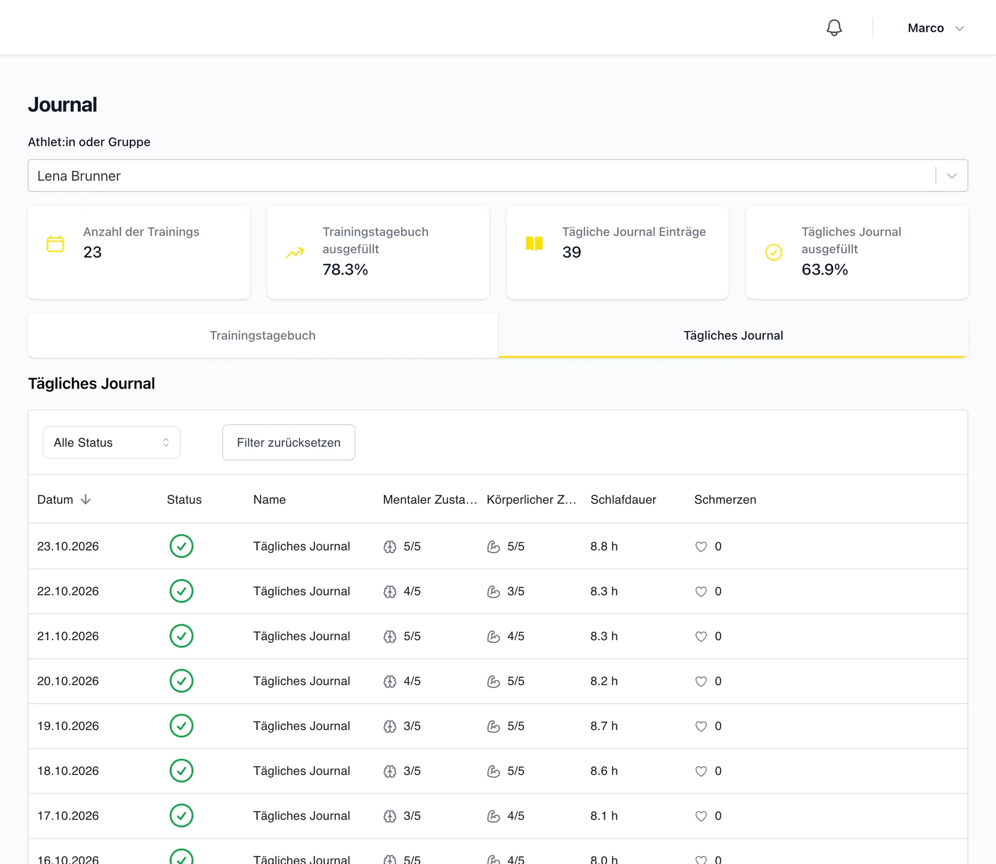Viewport: 996px width, 864px height.
Task: Click the heart icon in the 17.10.2026 row
Action: pos(701,816)
